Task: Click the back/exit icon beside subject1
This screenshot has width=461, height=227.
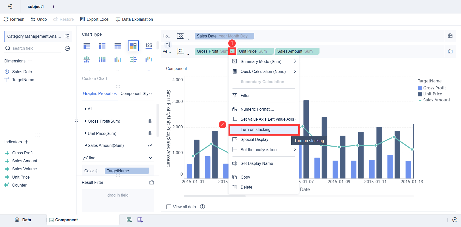Action: [10, 6]
